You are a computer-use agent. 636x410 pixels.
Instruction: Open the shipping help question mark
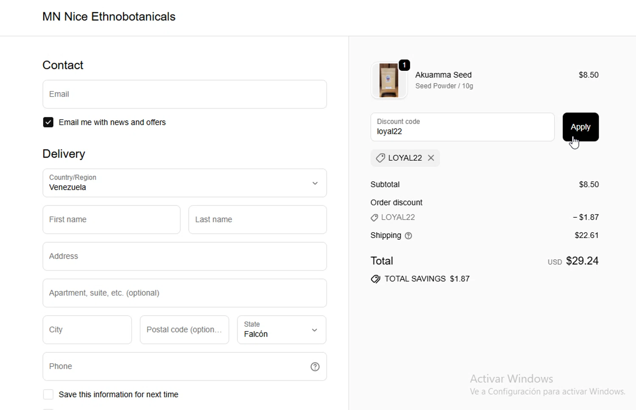408,236
